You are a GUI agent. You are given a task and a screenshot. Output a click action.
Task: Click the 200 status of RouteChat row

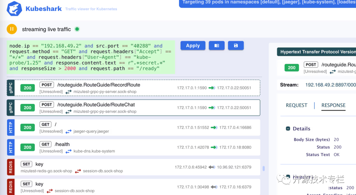pos(27,108)
